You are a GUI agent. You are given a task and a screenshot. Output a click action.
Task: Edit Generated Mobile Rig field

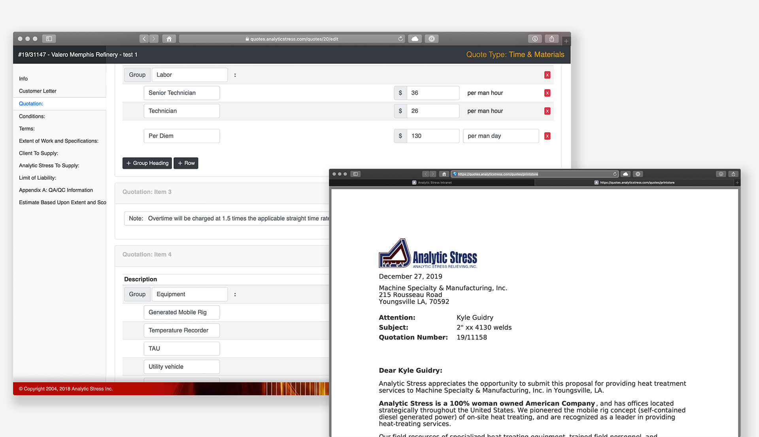181,313
